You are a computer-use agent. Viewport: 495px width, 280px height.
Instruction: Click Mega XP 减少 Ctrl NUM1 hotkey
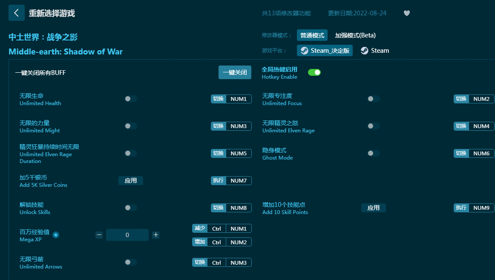[222, 228]
